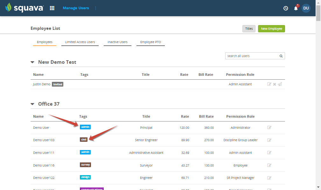Viewport: 321px width, 190px height.
Task: Click the Invited badge for Justin Demo
Action: pos(58,84)
